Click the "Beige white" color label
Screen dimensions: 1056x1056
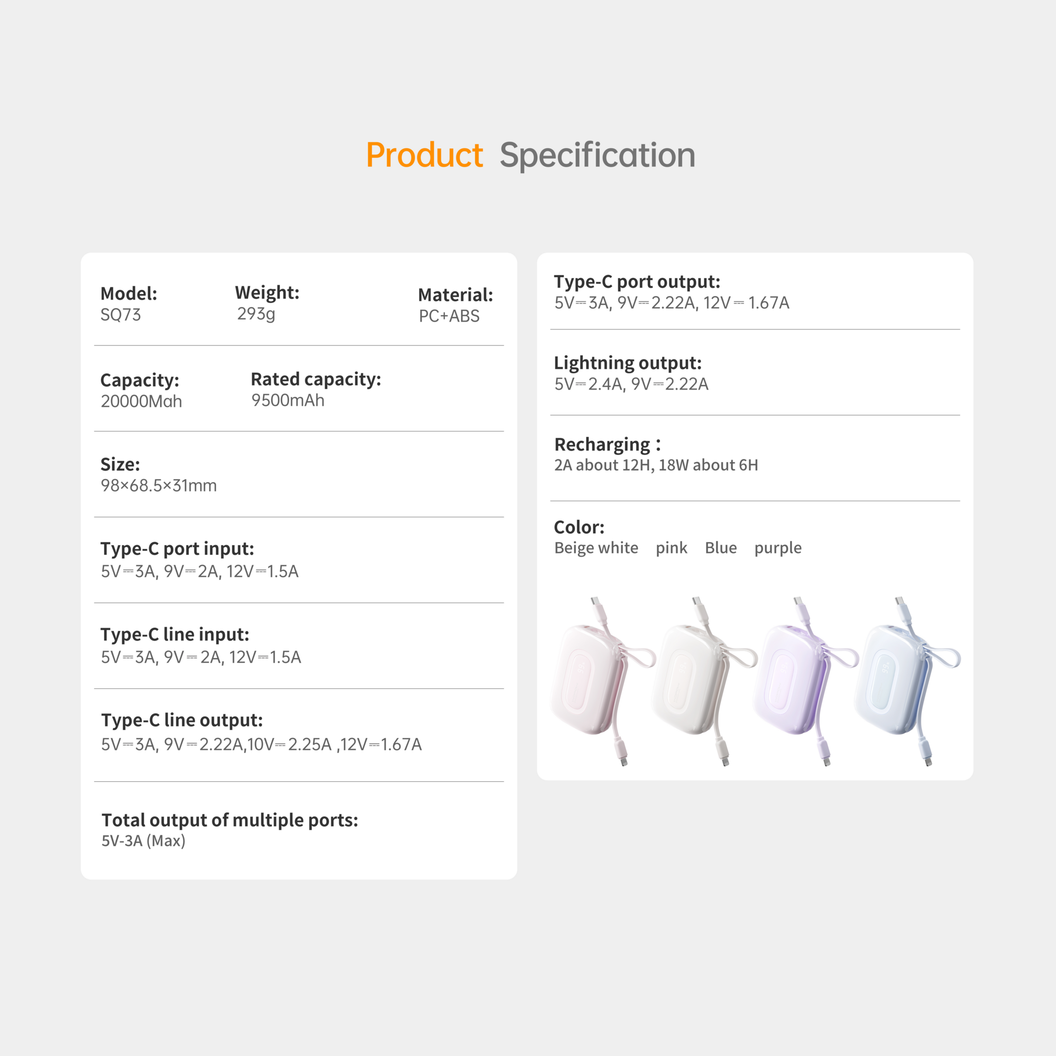click(596, 548)
